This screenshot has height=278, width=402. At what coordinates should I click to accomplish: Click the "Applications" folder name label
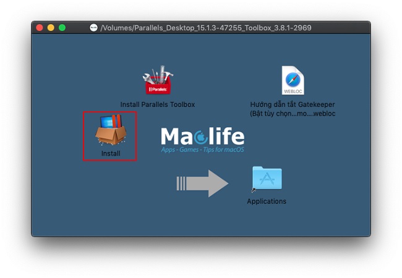(267, 201)
